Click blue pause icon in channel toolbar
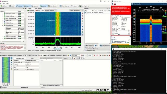This screenshot has width=167, height=94. (x=70, y=55)
